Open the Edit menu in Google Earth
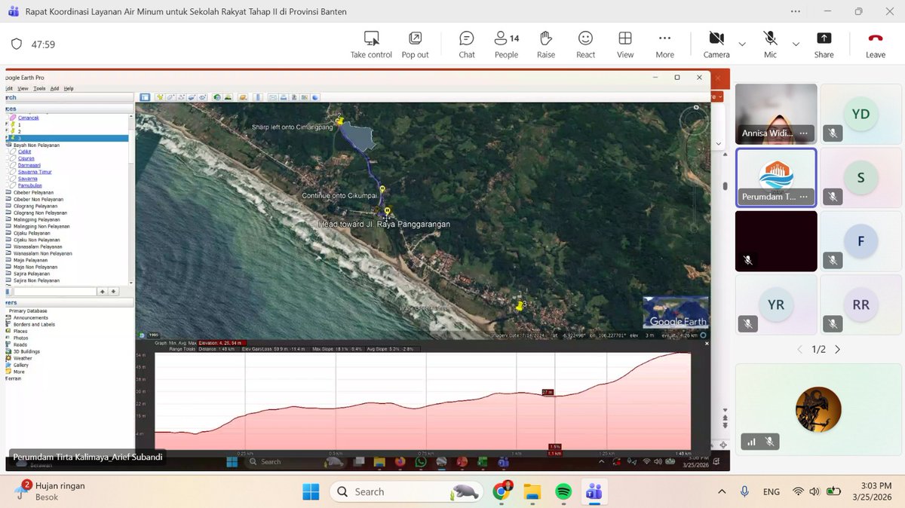This screenshot has height=508, width=905. coord(10,88)
